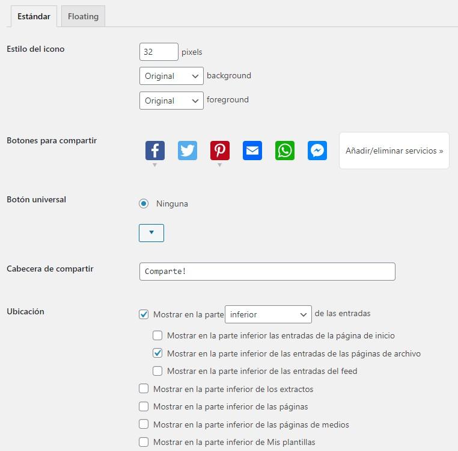Click Añadir/eliminar servicios button

[x=394, y=151]
